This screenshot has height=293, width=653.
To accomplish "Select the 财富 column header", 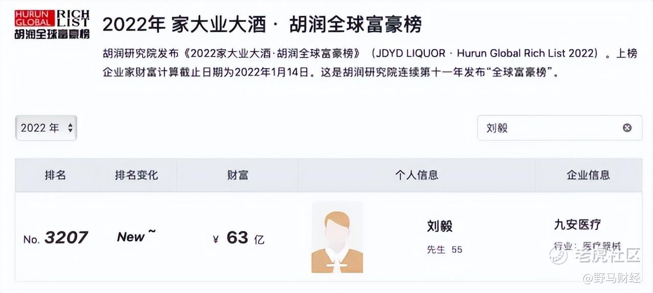I will 237,175.
